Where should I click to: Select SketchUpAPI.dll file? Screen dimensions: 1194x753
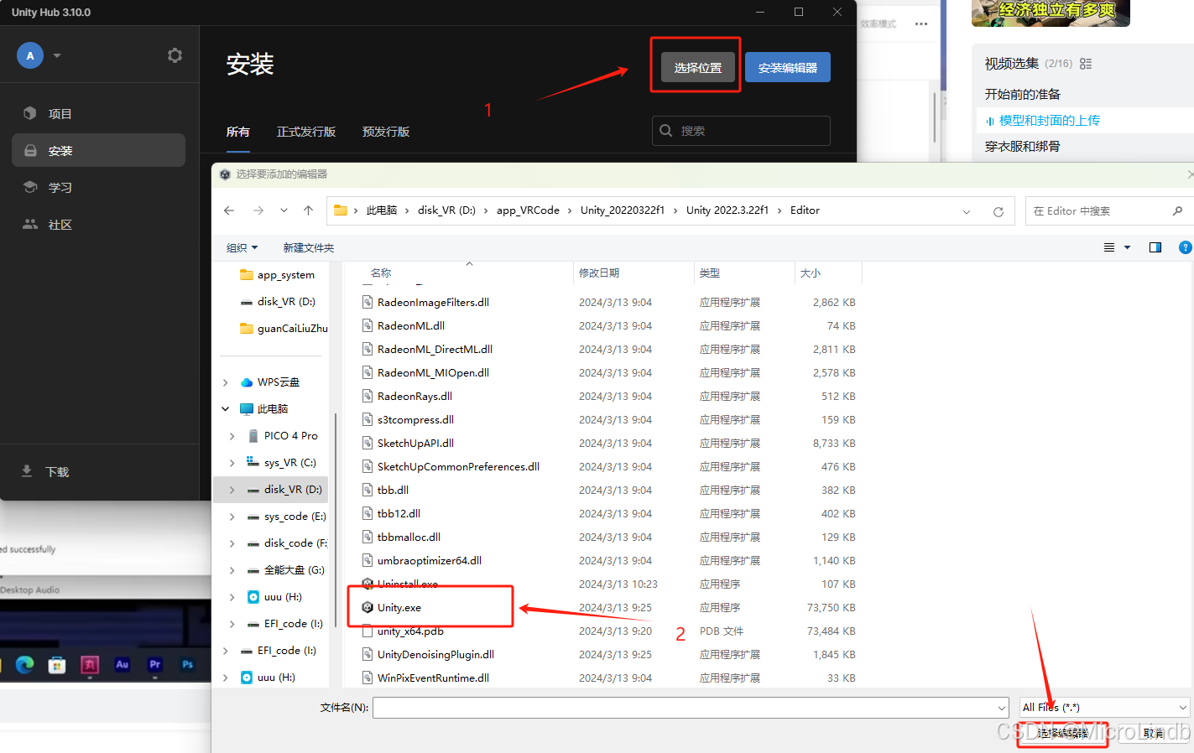415,443
